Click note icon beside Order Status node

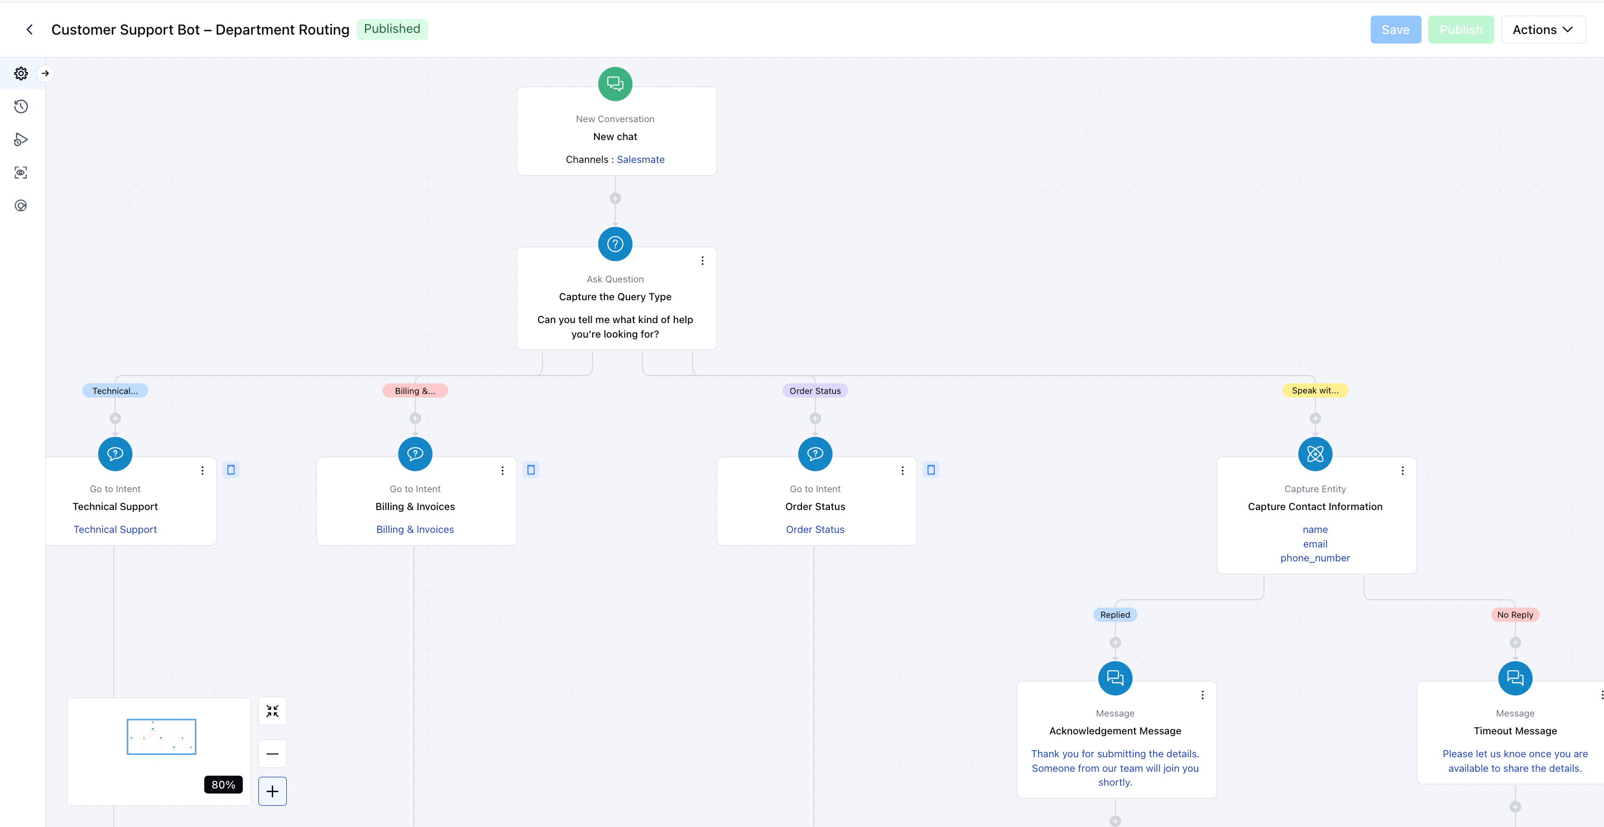click(x=931, y=469)
